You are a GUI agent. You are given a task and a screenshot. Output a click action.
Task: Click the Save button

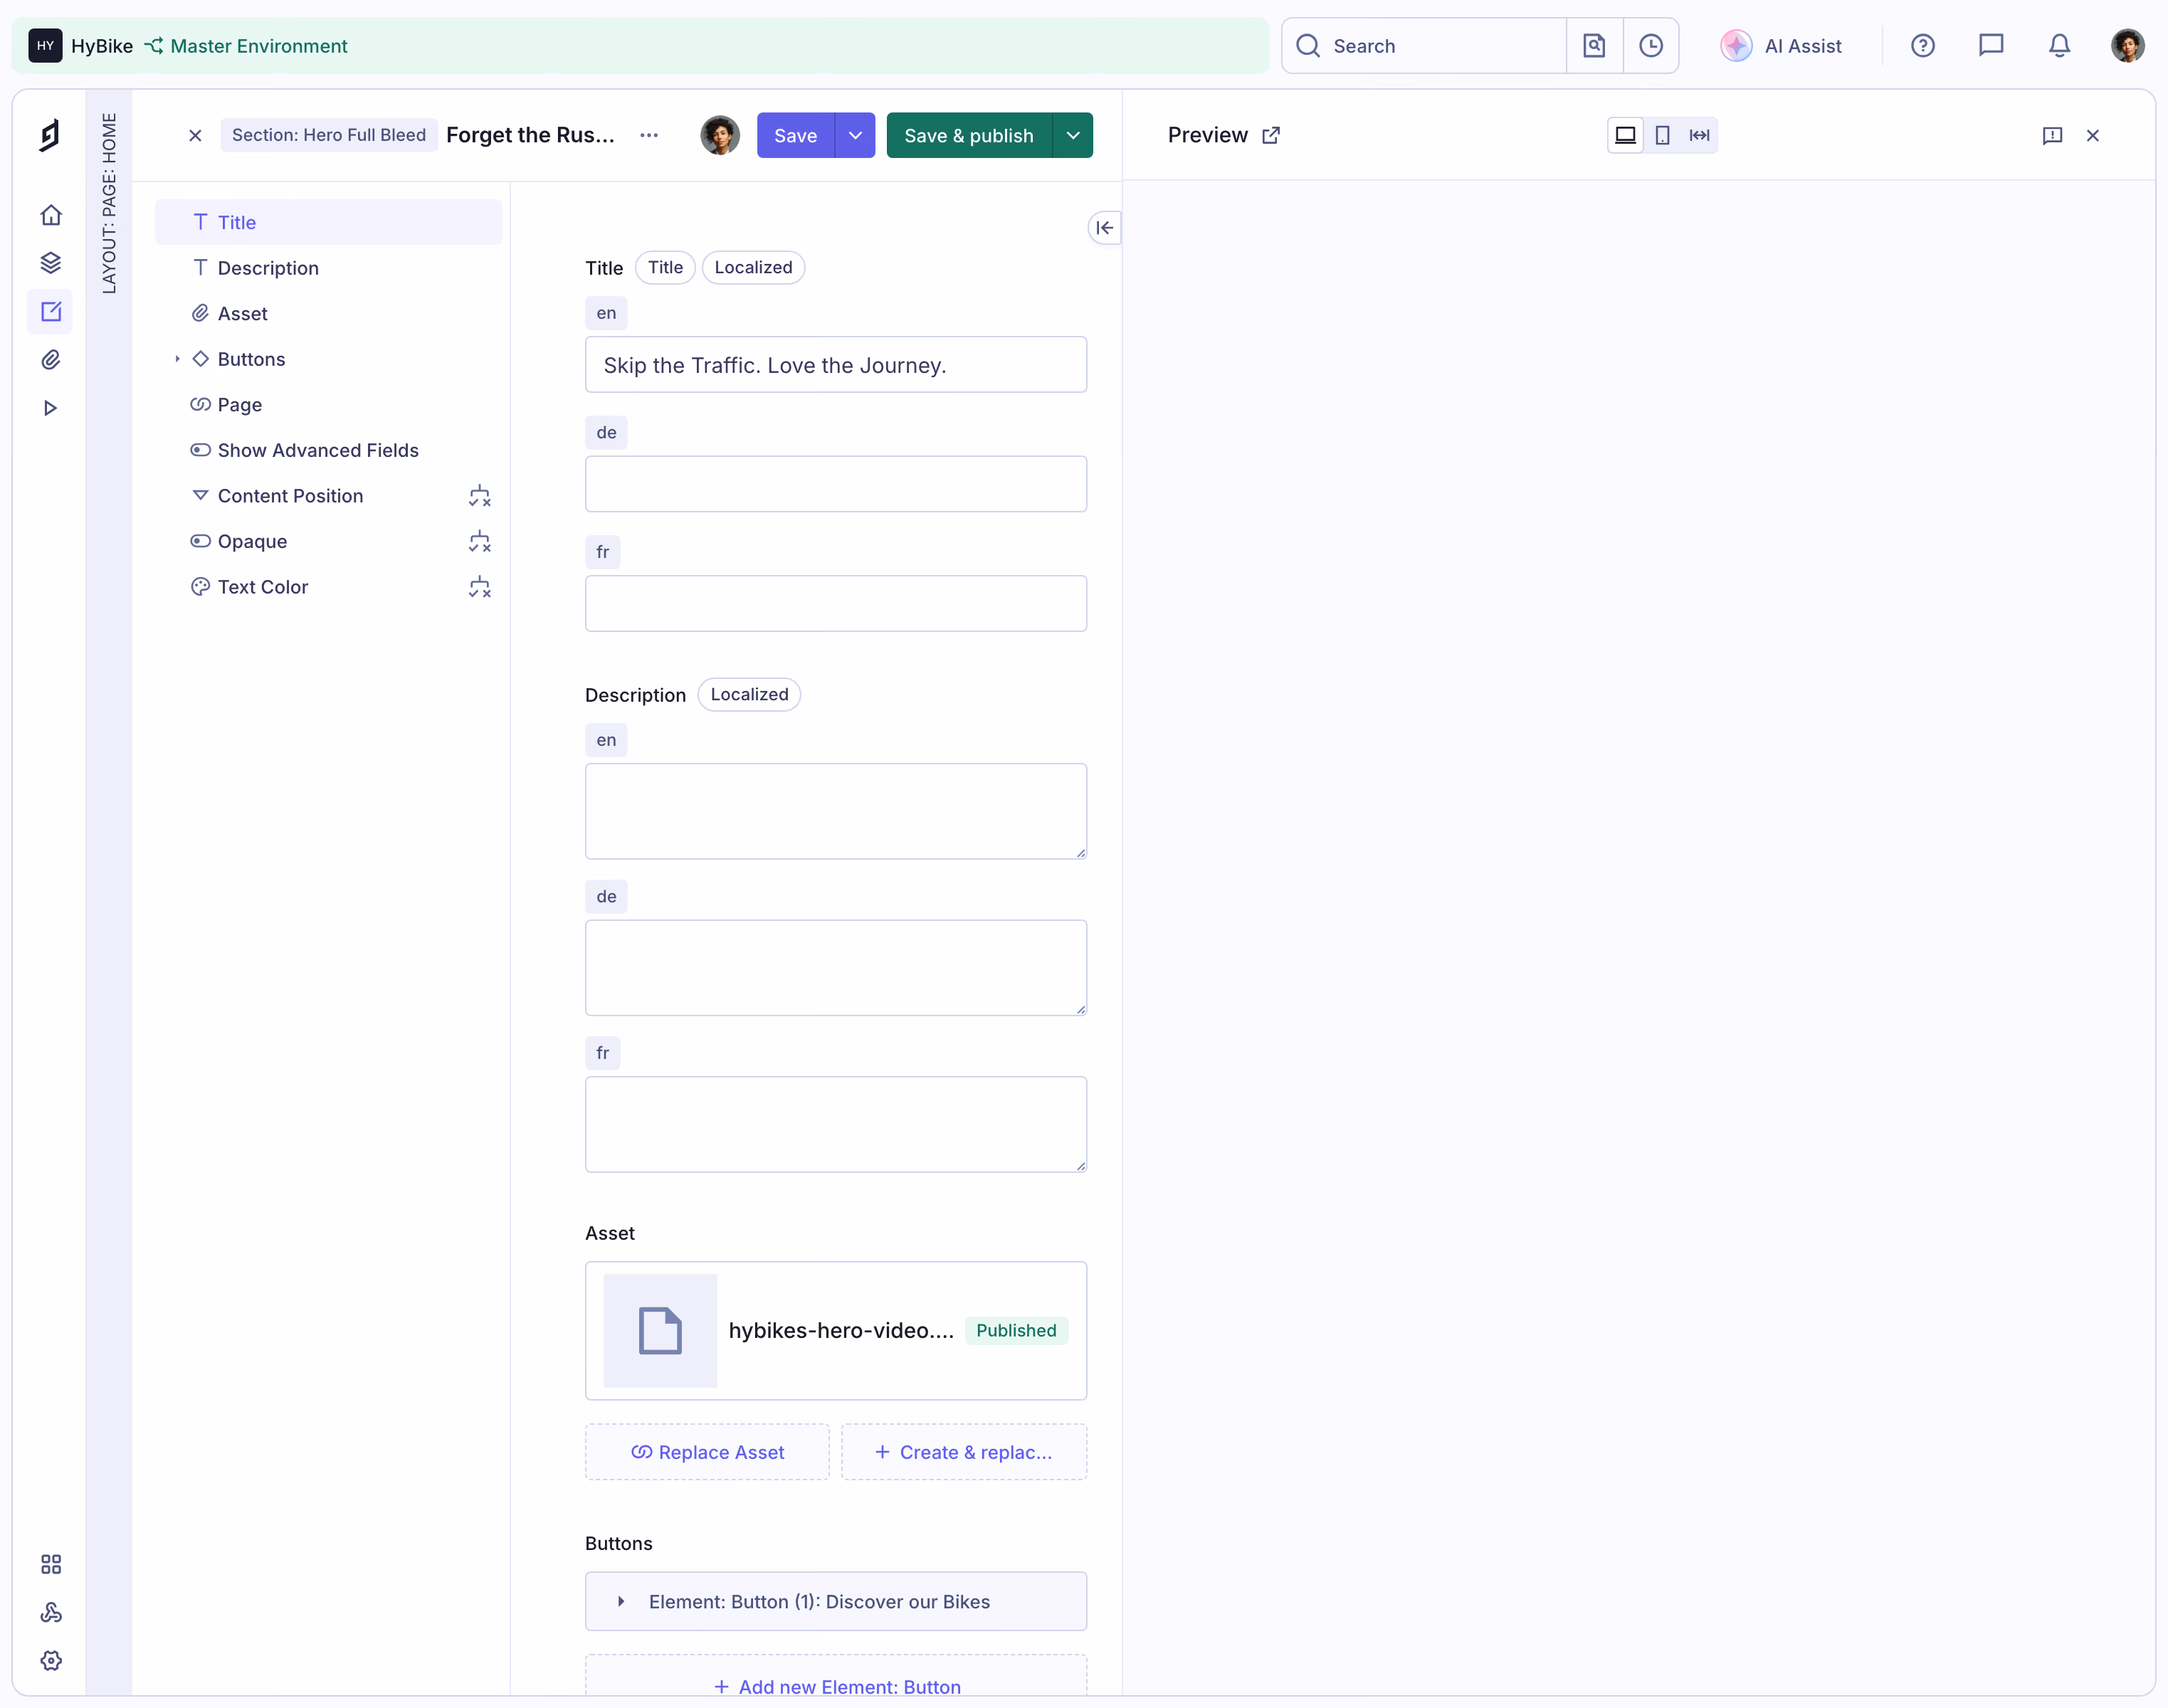tap(796, 135)
